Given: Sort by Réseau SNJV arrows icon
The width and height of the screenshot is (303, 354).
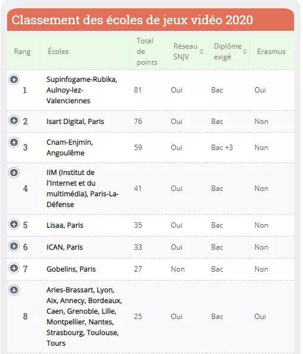Looking at the screenshot, I should click(x=202, y=52).
